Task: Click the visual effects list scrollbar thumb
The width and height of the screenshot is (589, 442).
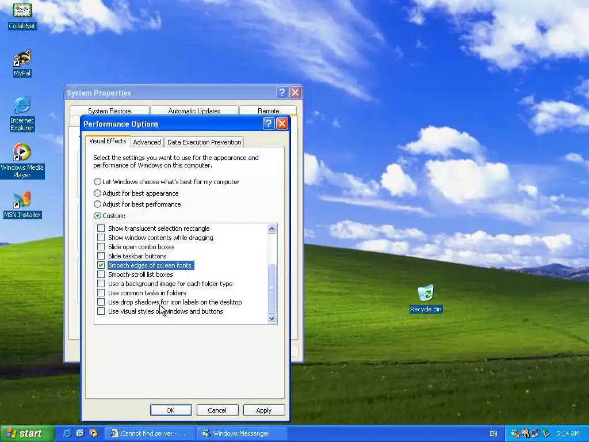Action: pos(272,288)
